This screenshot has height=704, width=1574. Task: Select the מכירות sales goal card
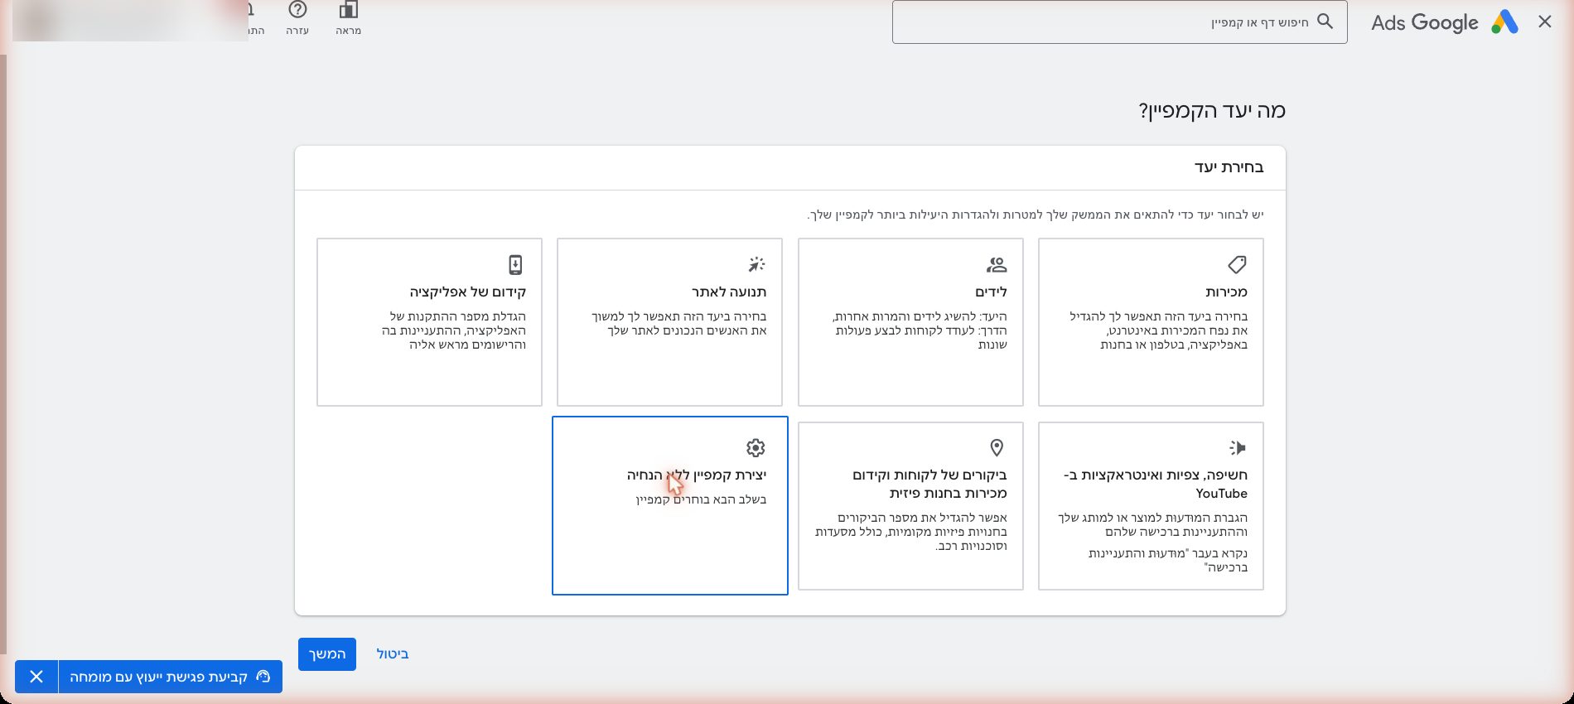click(1151, 322)
